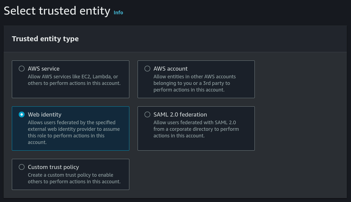Click the "Select trusted entity" page title
Image resolution: width=351 pixels, height=202 pixels.
coord(57,11)
